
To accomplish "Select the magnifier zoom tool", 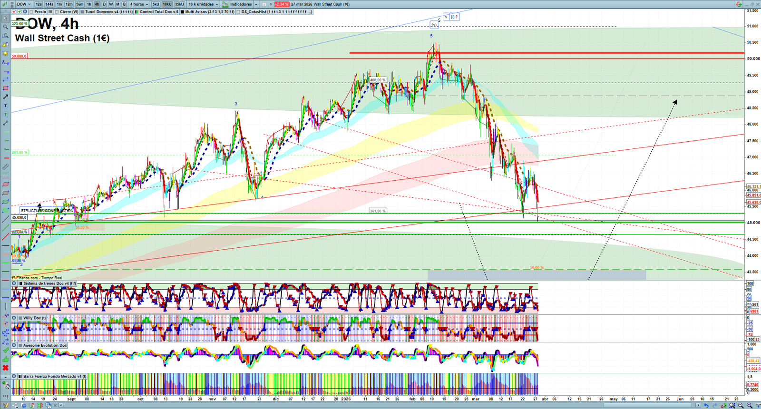I will click(5, 27).
